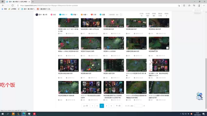The image size is (207, 116).
Task: View the 粉丝数 followers count 1021
Action: [x=147, y=15]
